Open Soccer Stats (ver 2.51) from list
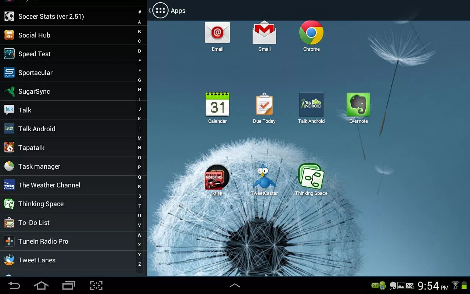Screen dimensions: 470x294 pos(68,17)
